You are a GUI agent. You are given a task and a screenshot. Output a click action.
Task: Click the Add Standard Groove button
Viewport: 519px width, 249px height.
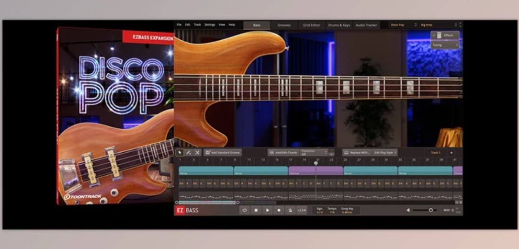223,152
